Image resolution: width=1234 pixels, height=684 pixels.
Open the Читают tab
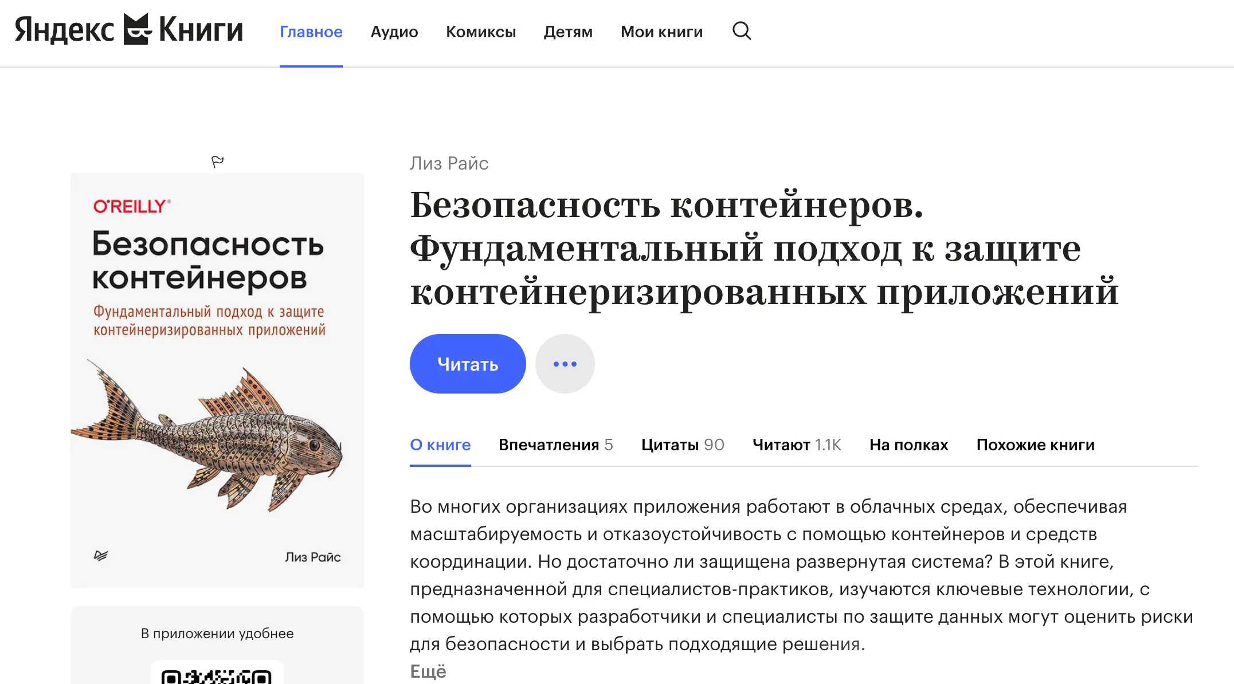pyautogui.click(x=797, y=445)
